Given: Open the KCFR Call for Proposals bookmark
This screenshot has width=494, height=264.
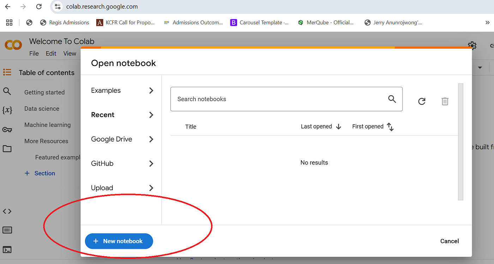Looking at the screenshot, I should pyautogui.click(x=126, y=23).
